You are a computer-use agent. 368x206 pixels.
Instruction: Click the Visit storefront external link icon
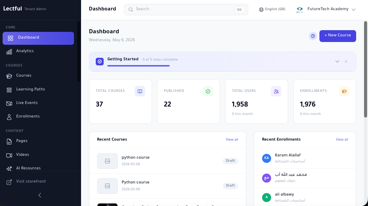point(9,182)
